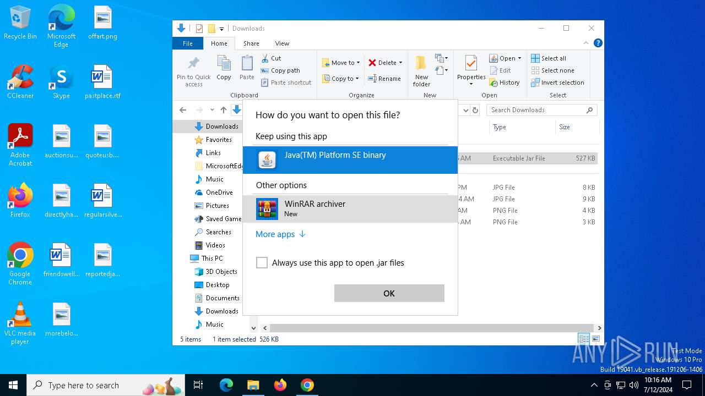This screenshot has height=396, width=705.
Task: Switch to the Home ribbon tab
Action: coord(219,43)
